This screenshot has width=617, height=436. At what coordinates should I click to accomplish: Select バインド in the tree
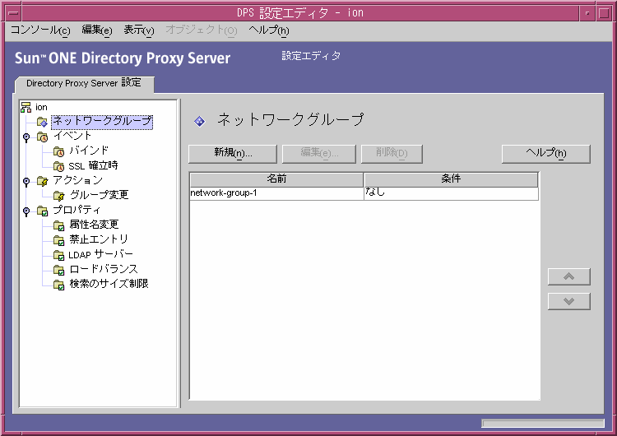click(x=89, y=151)
